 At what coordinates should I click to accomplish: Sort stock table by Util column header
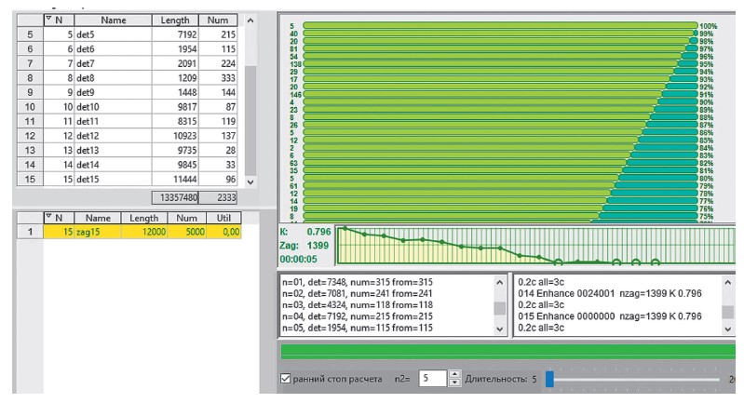224,216
